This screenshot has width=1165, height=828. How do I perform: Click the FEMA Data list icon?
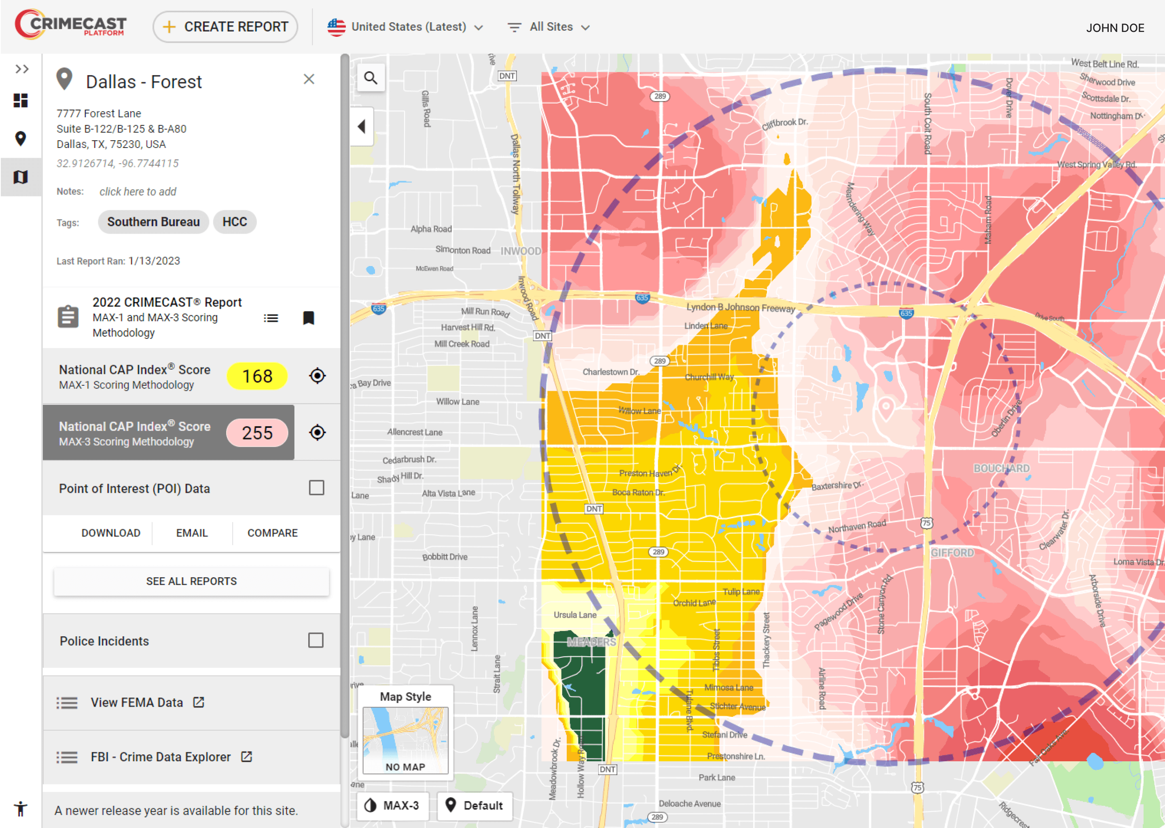(67, 703)
